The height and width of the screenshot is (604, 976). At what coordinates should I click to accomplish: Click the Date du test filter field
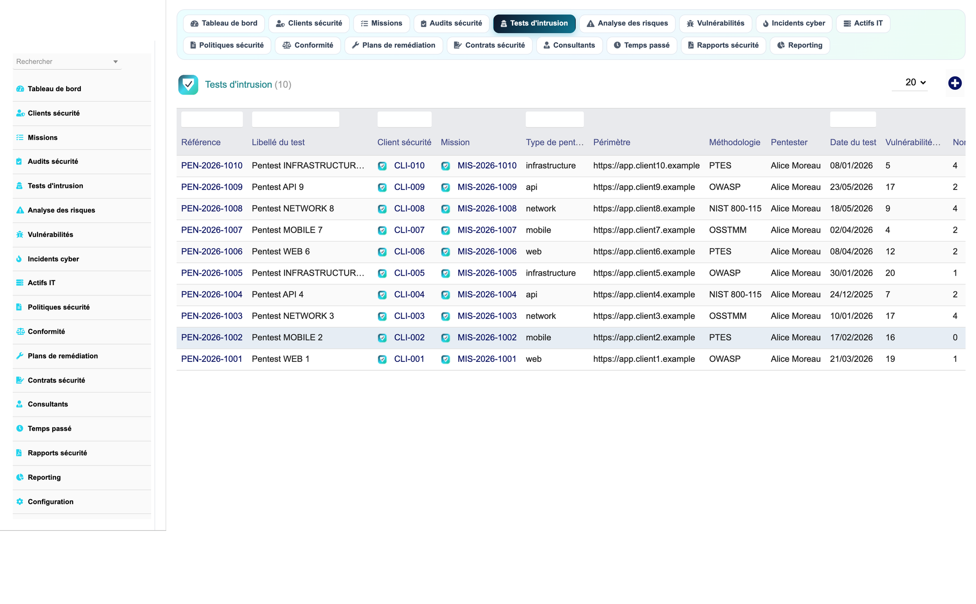click(x=853, y=119)
